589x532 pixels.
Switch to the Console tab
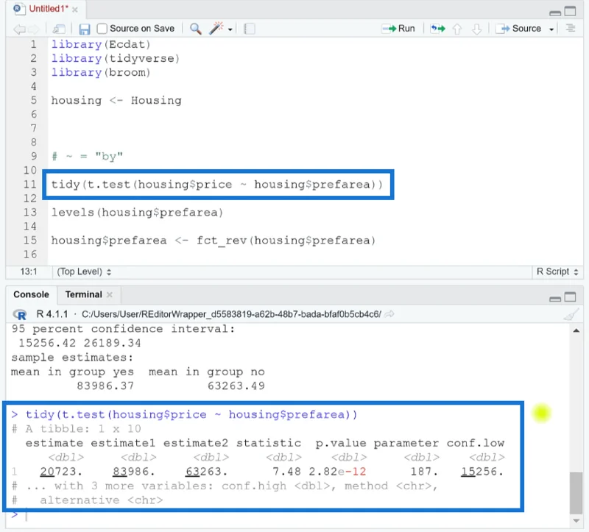(31, 295)
